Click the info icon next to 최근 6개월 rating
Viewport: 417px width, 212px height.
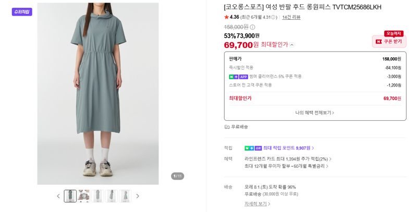point(273,17)
